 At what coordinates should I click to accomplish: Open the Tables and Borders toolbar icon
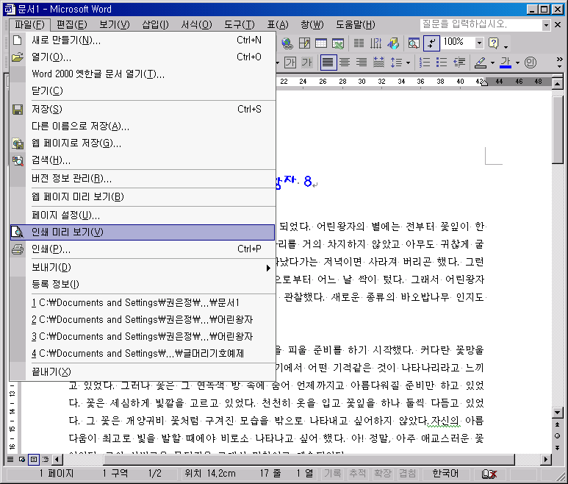coord(304,43)
